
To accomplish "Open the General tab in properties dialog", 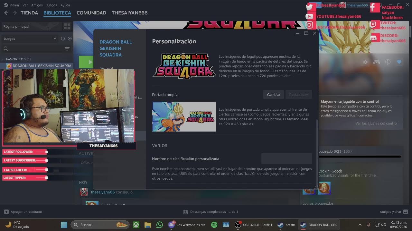I will (x=106, y=68).
